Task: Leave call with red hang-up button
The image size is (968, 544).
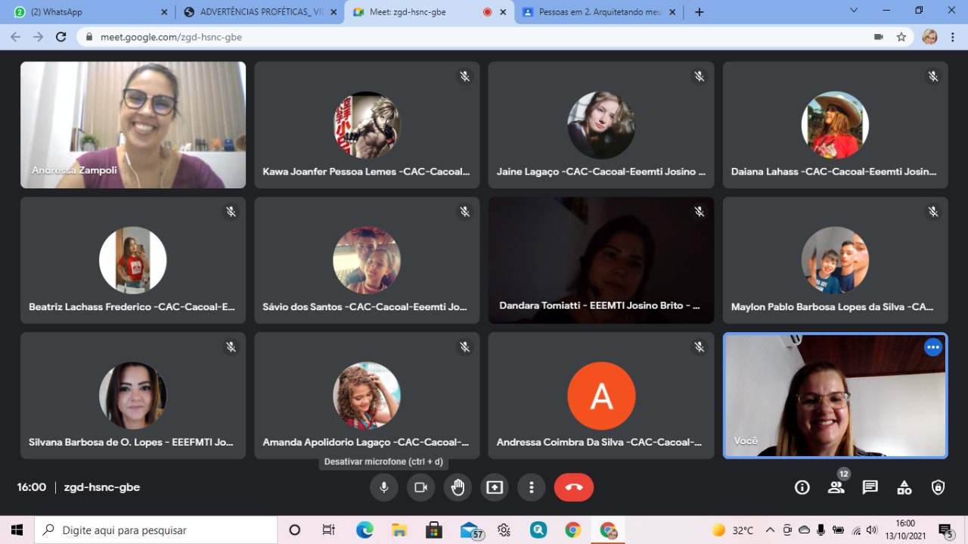Action: click(x=574, y=487)
